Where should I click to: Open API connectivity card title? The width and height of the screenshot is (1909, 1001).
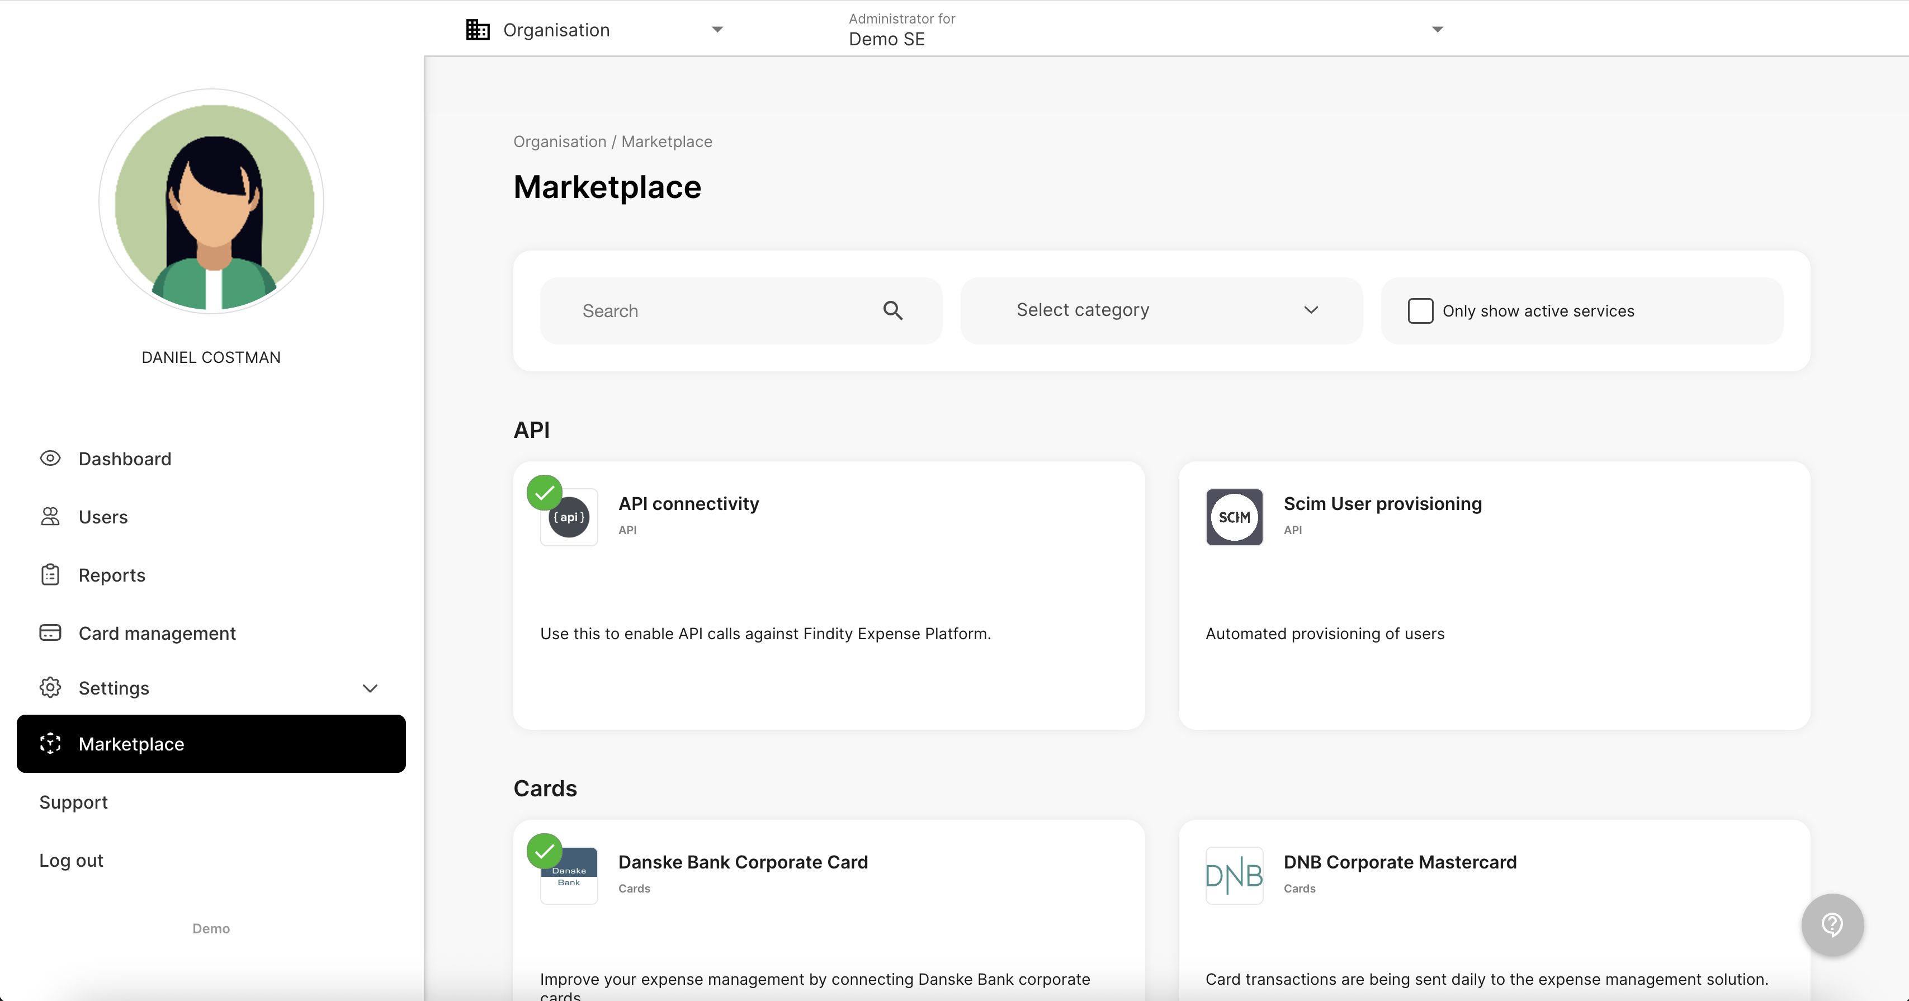(x=688, y=504)
